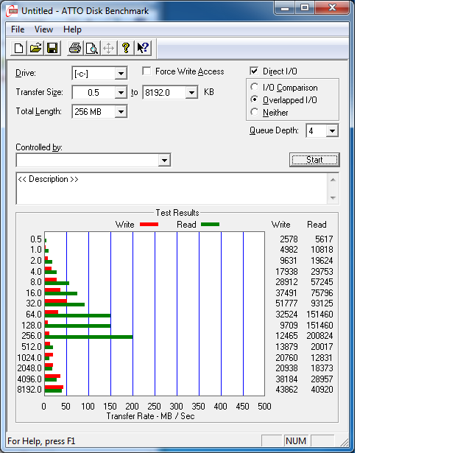Select the Overlapped I/O radio button
This screenshot has height=453, width=452.
(x=255, y=99)
